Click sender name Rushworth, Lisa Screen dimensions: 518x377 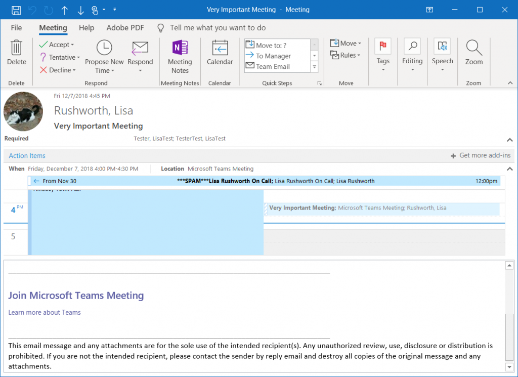(94, 111)
